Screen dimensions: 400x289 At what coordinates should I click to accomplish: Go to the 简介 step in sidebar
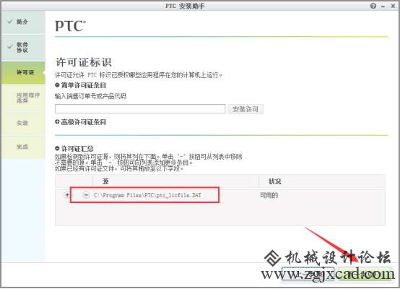[23, 22]
